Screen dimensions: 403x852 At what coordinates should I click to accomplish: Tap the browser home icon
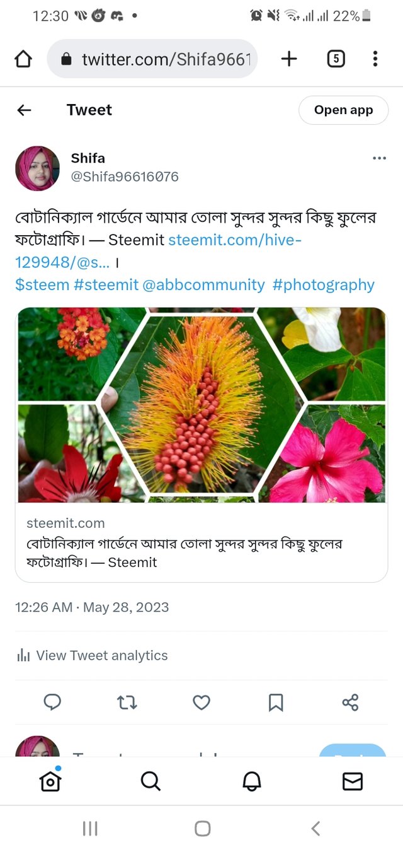tap(23, 59)
